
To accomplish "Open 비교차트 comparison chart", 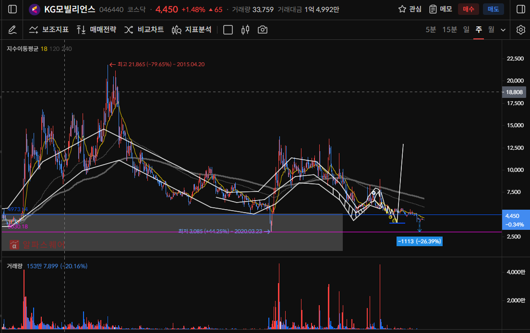I will [x=144, y=30].
